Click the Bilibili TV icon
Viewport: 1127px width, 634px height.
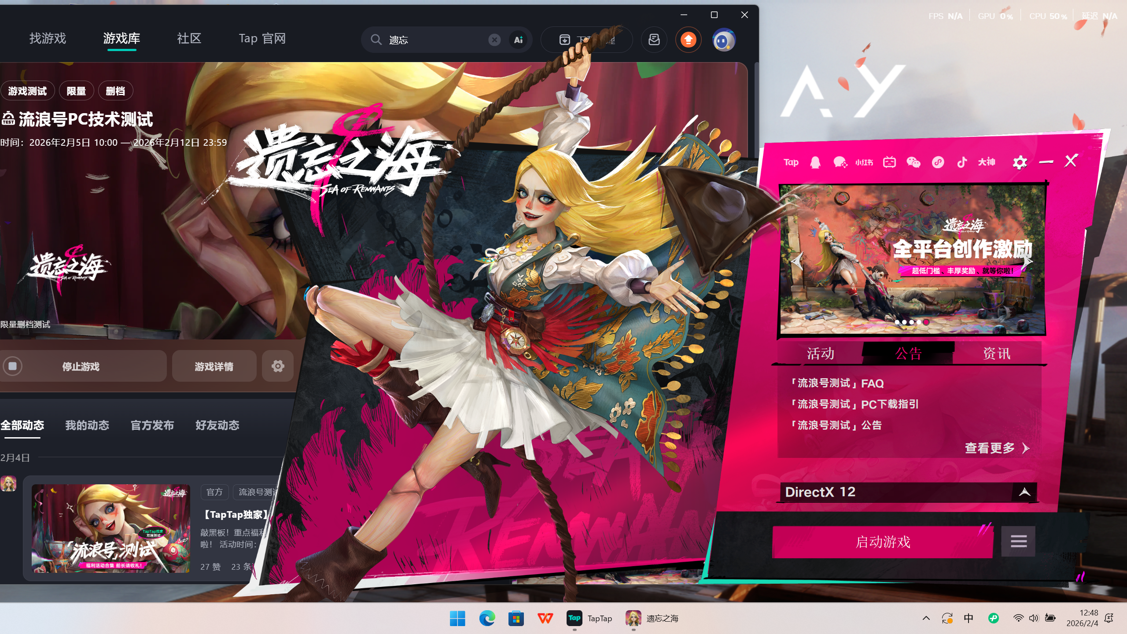click(889, 162)
